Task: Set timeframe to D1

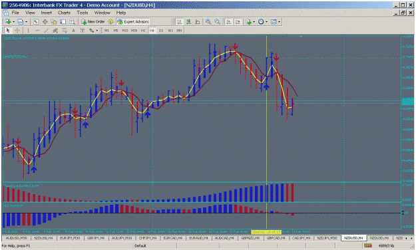Action: coord(161,31)
